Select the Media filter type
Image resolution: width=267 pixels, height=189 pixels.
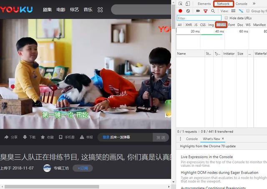point(221,25)
